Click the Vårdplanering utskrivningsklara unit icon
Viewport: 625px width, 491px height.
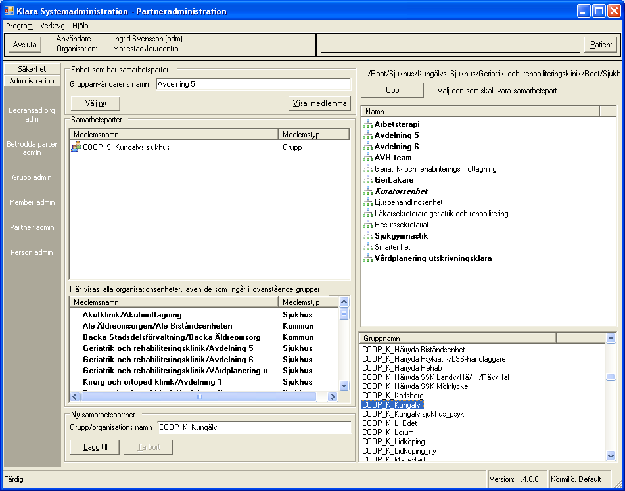pyautogui.click(x=367, y=258)
